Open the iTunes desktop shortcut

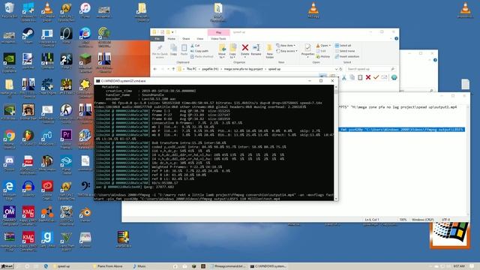point(85,10)
